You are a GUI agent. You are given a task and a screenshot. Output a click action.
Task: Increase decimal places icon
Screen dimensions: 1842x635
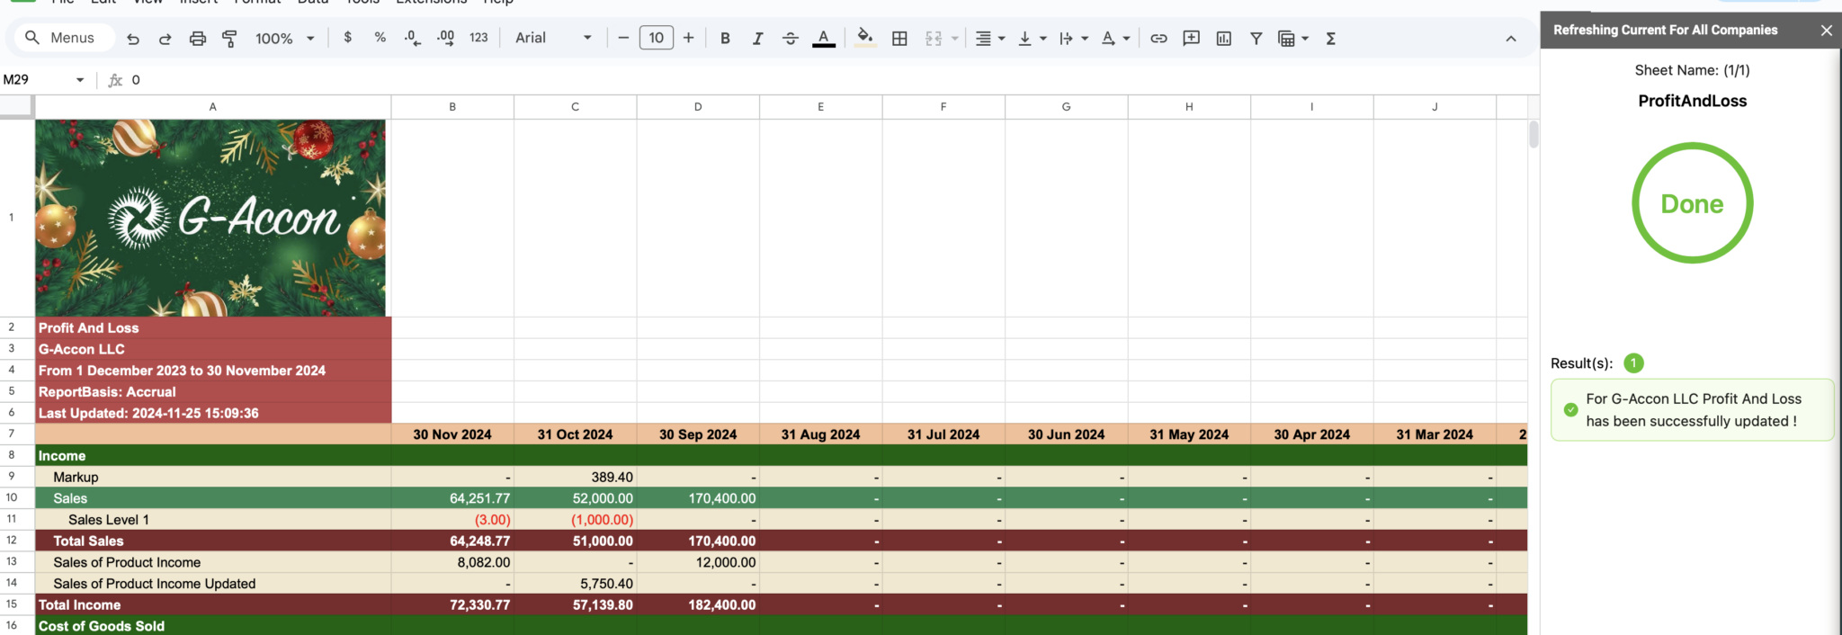click(445, 38)
